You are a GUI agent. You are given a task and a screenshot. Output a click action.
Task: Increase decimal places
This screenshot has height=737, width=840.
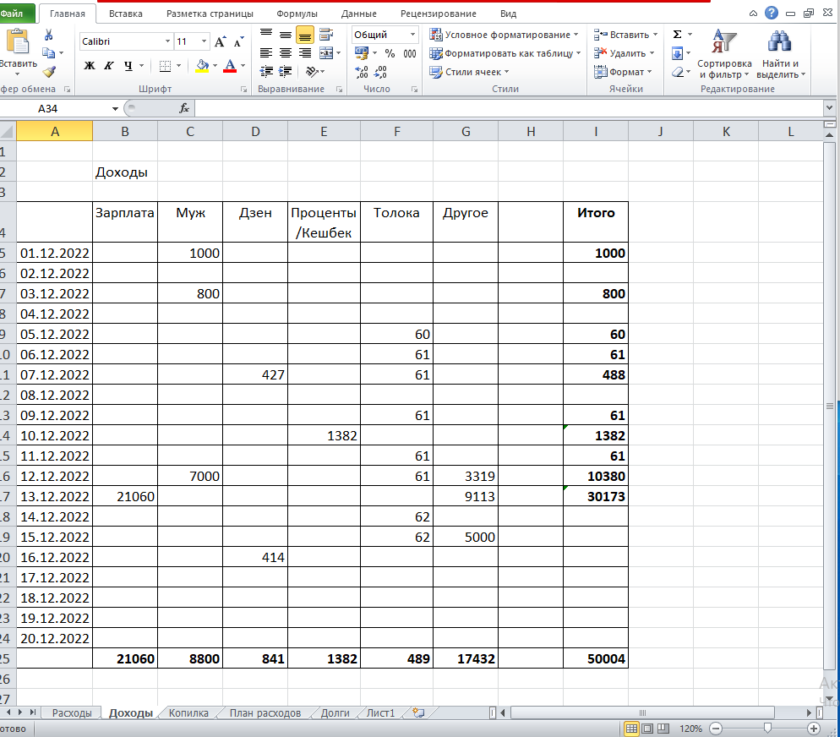point(362,72)
